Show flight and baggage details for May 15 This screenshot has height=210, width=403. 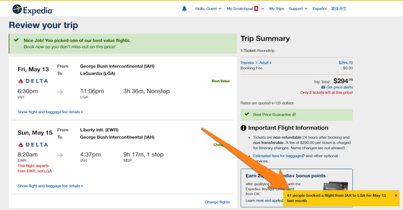point(50,186)
